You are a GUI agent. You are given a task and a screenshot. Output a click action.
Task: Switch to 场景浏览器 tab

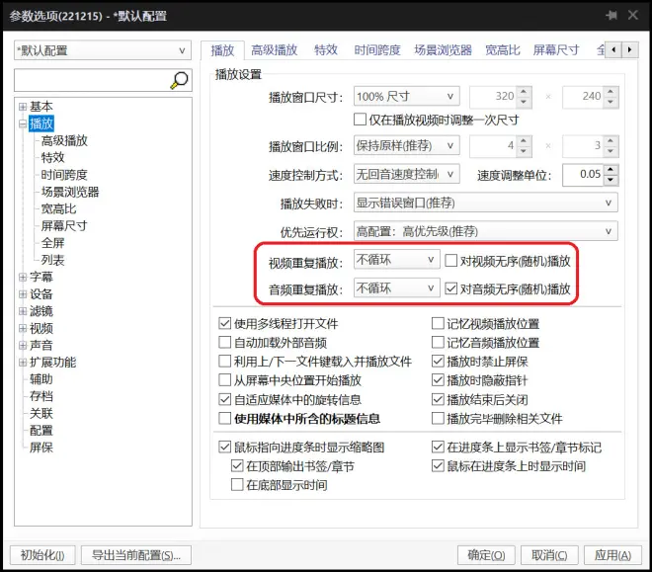[443, 50]
